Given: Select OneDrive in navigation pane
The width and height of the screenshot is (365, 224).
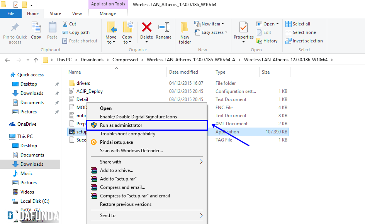Looking at the screenshot, I should click(27, 124).
